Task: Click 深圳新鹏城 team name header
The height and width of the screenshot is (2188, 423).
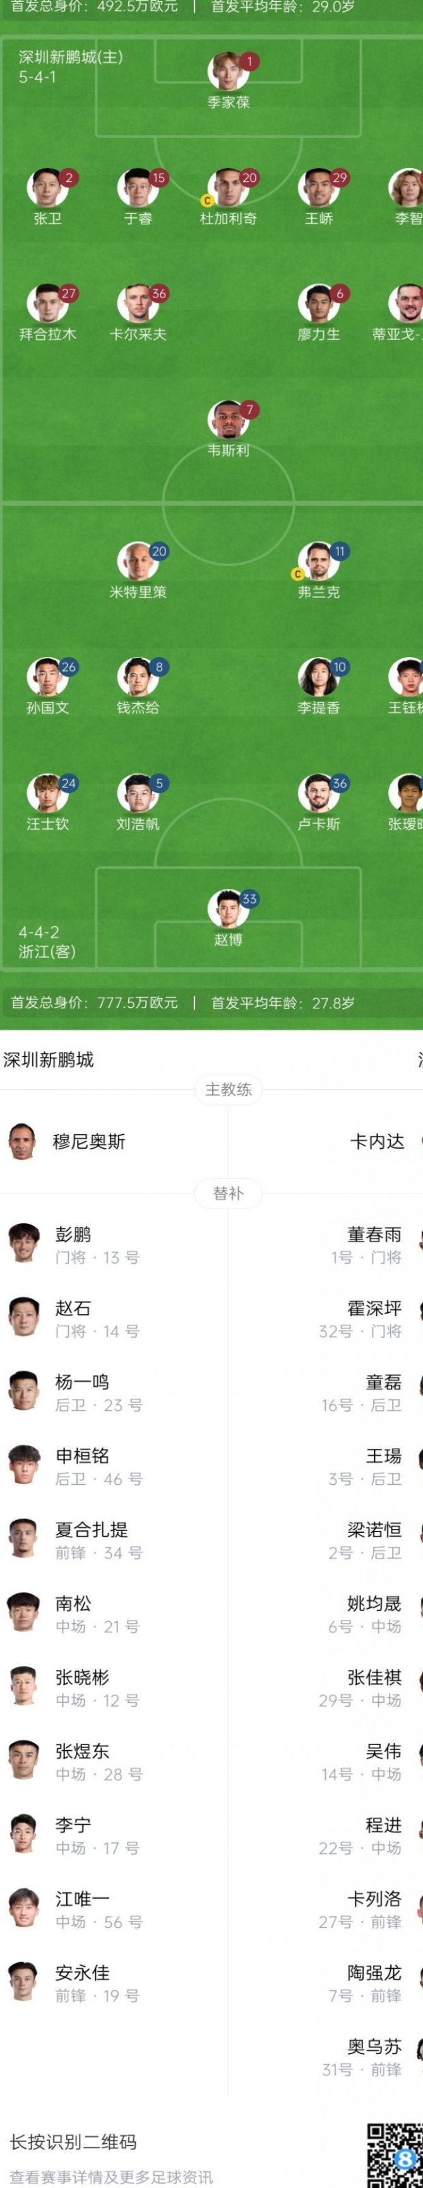Action: pyautogui.click(x=49, y=1059)
